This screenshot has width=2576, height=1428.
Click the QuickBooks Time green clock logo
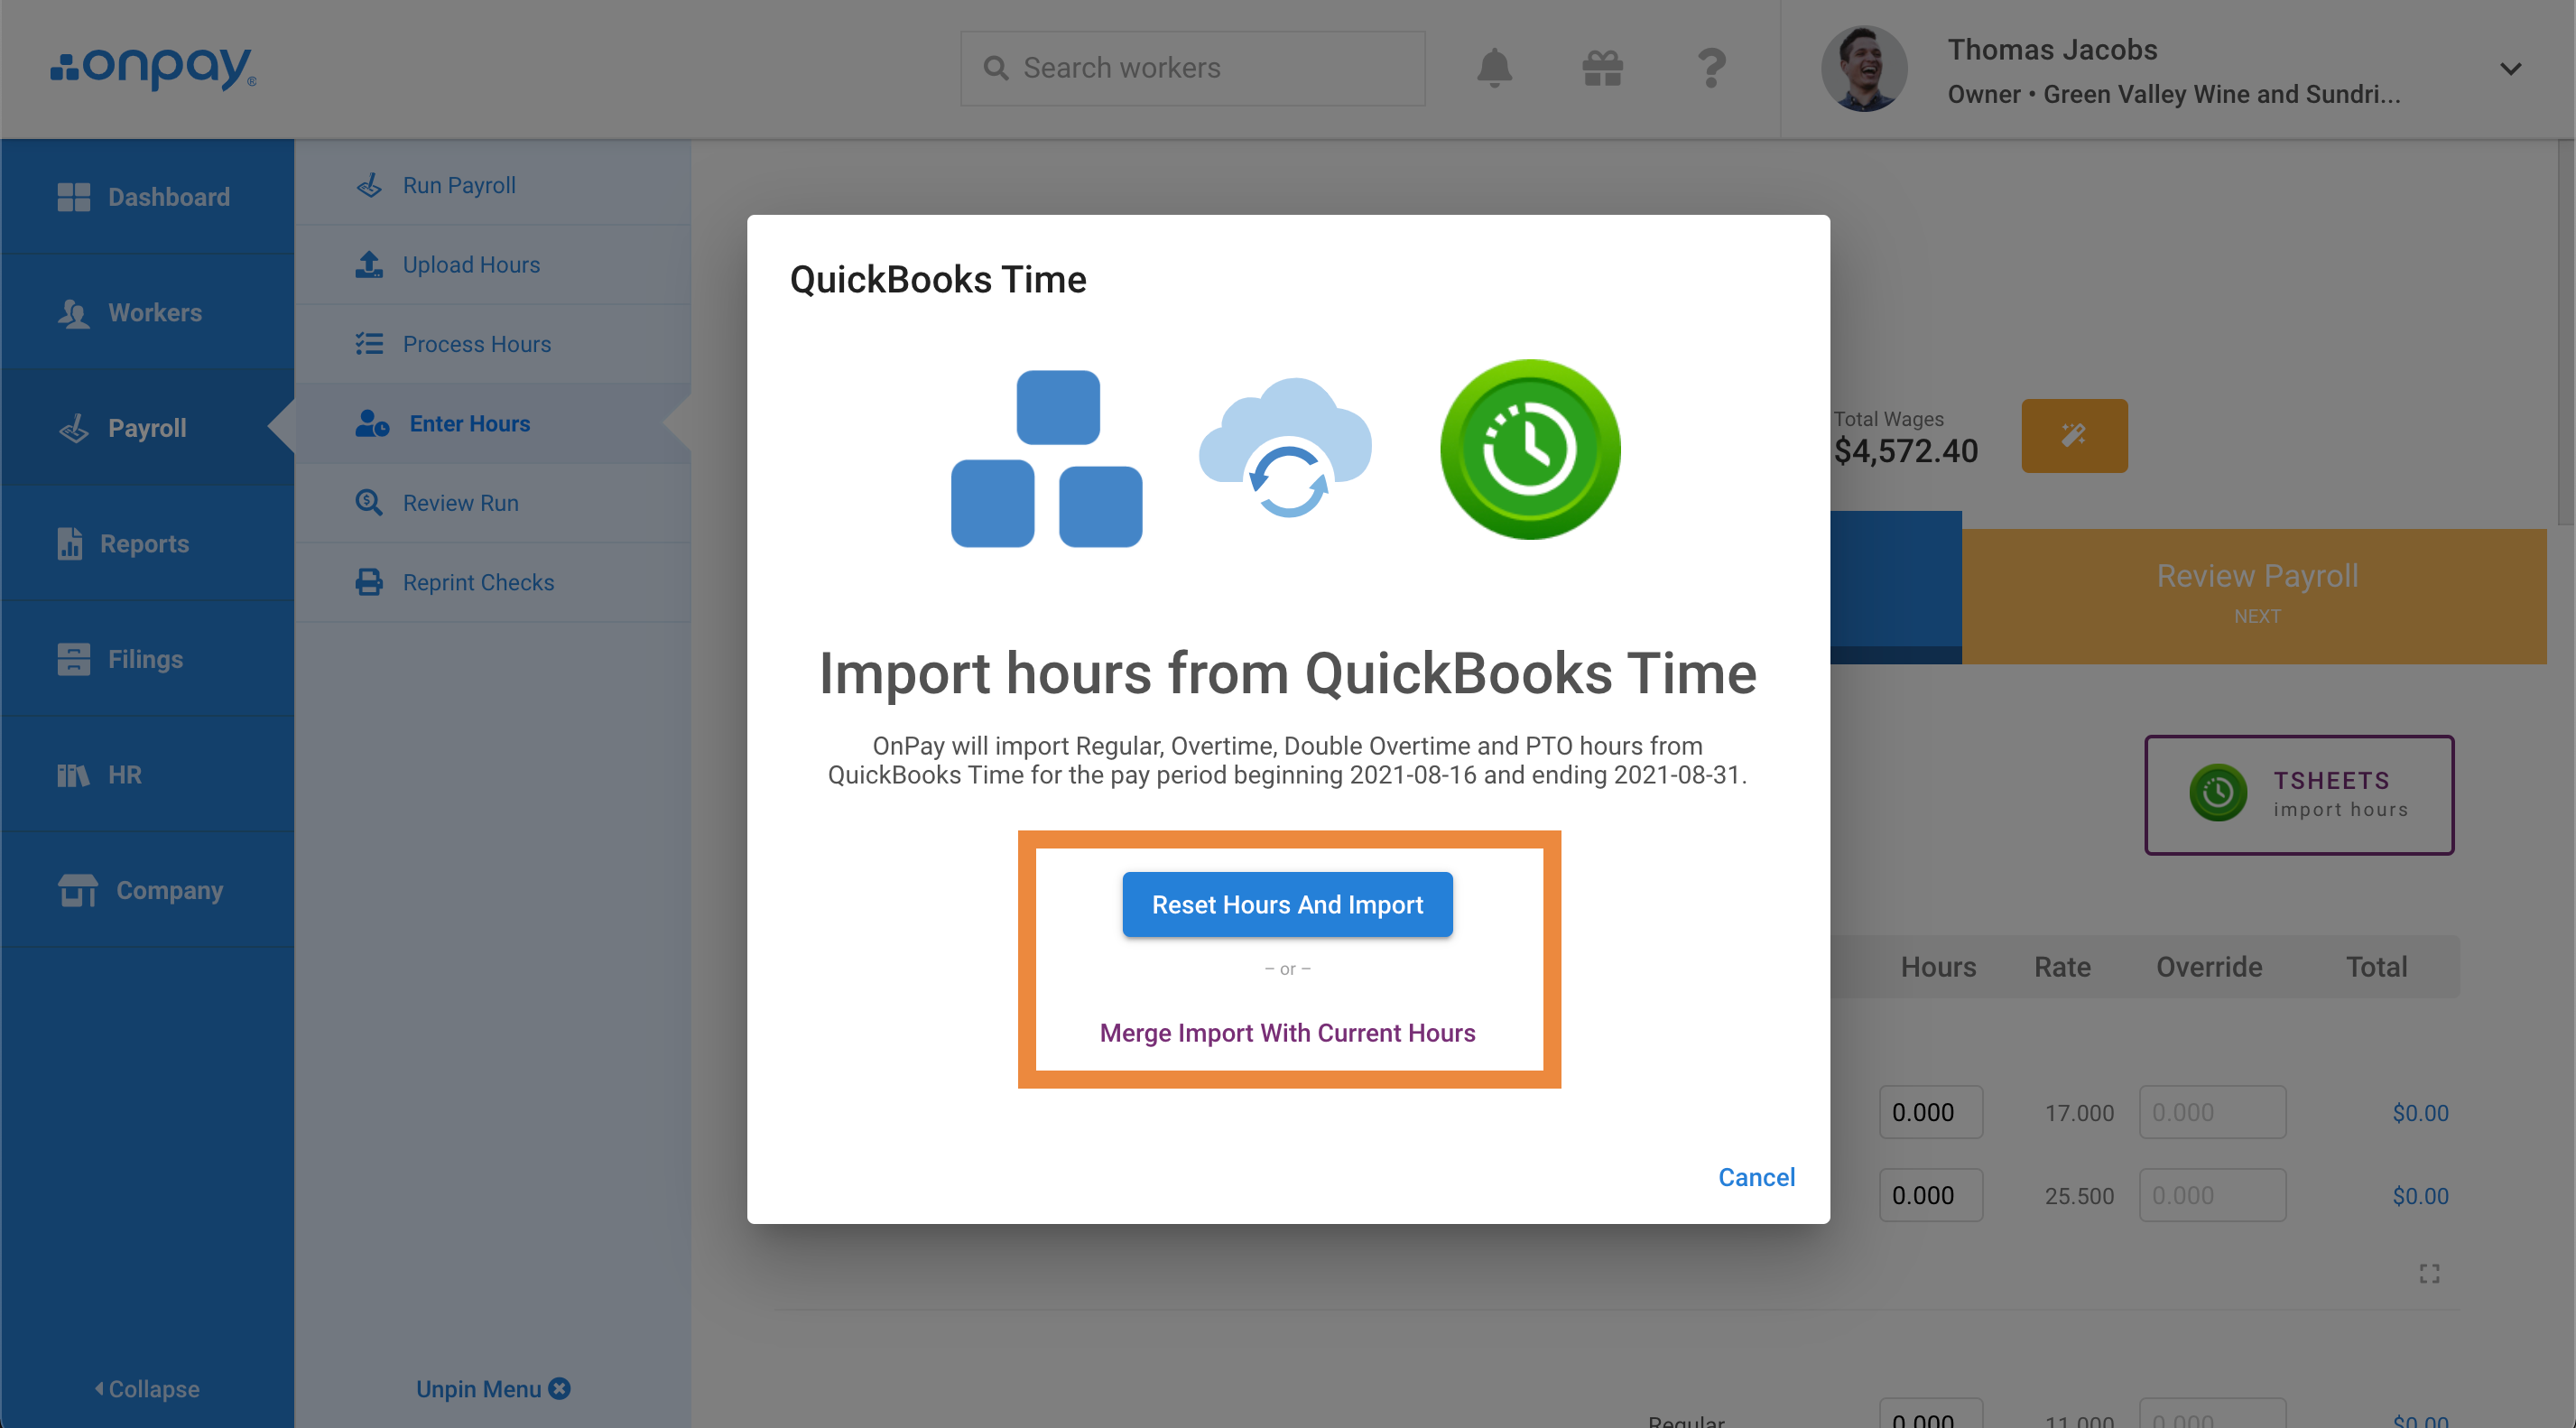point(1529,449)
